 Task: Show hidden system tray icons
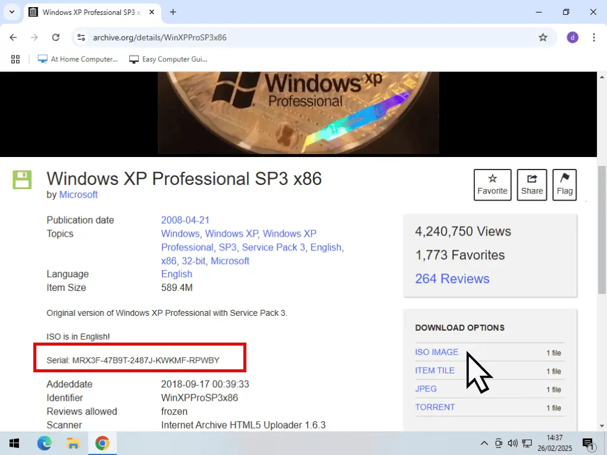pos(484,443)
